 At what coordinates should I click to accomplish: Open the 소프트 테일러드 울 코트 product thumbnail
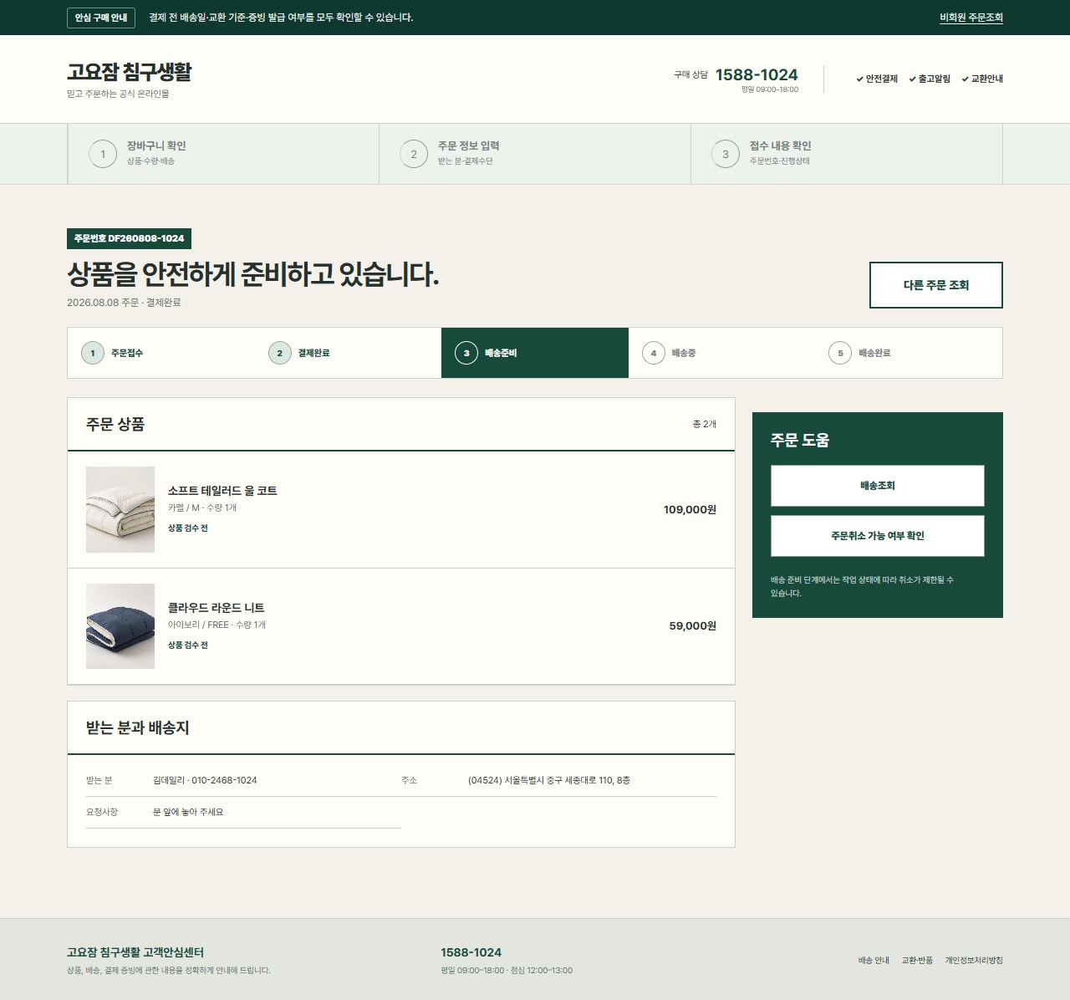[x=120, y=509]
